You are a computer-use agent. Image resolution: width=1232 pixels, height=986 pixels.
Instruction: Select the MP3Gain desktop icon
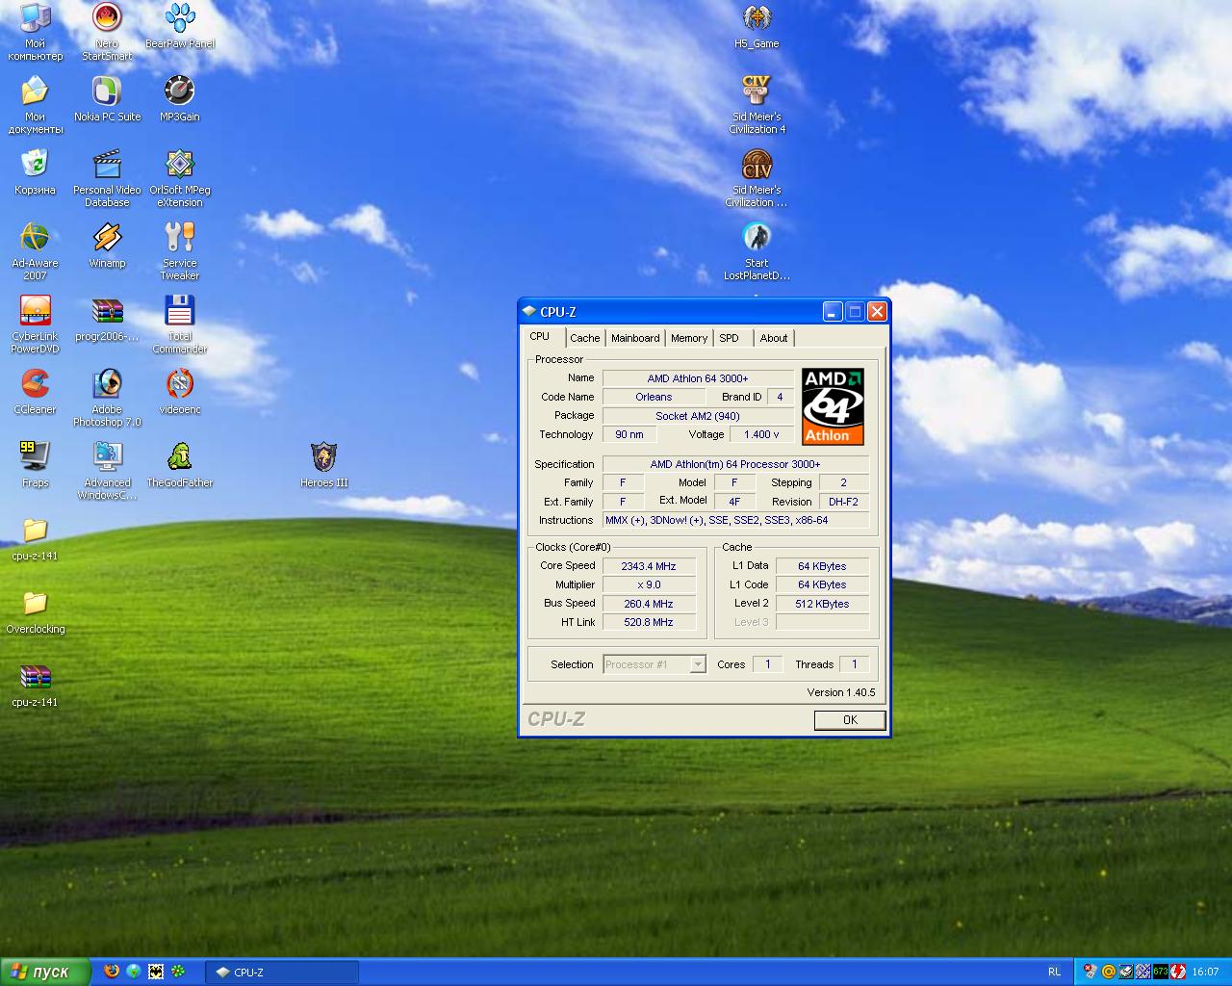coord(180,98)
